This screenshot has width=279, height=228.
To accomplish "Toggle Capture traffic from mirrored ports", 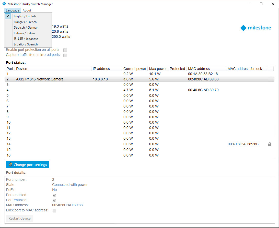I will pyautogui.click(x=65, y=55).
